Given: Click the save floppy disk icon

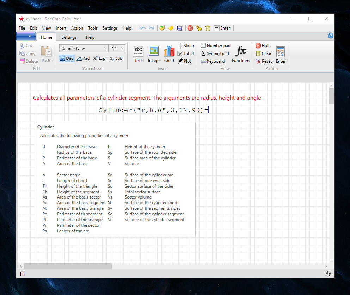Looking at the screenshot, I should [x=179, y=28].
